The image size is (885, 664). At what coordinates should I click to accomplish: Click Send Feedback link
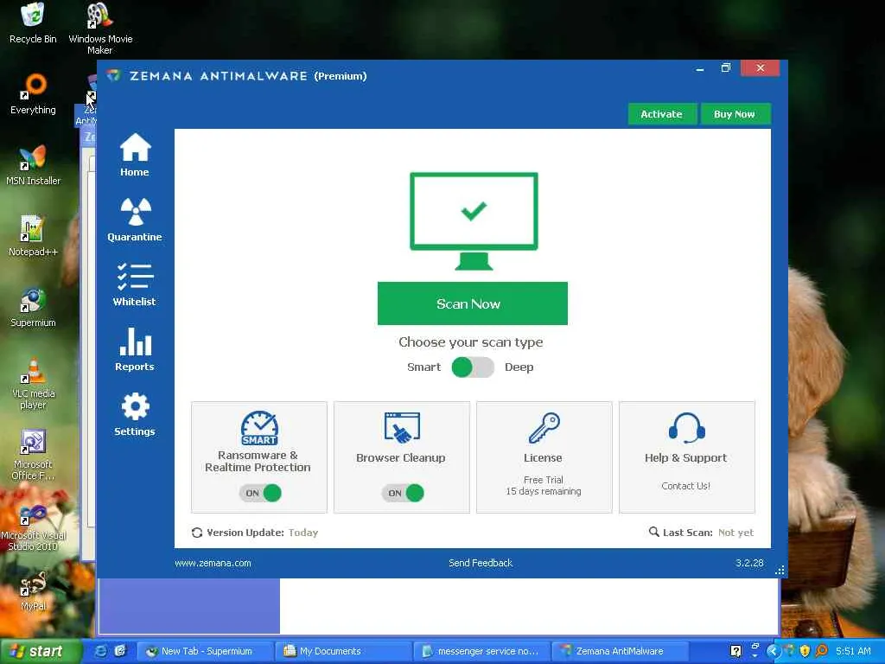481,563
